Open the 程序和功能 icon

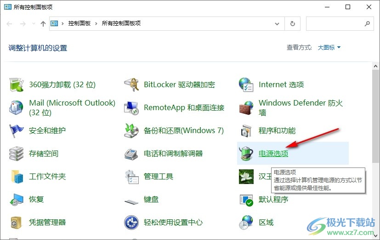click(x=246, y=131)
